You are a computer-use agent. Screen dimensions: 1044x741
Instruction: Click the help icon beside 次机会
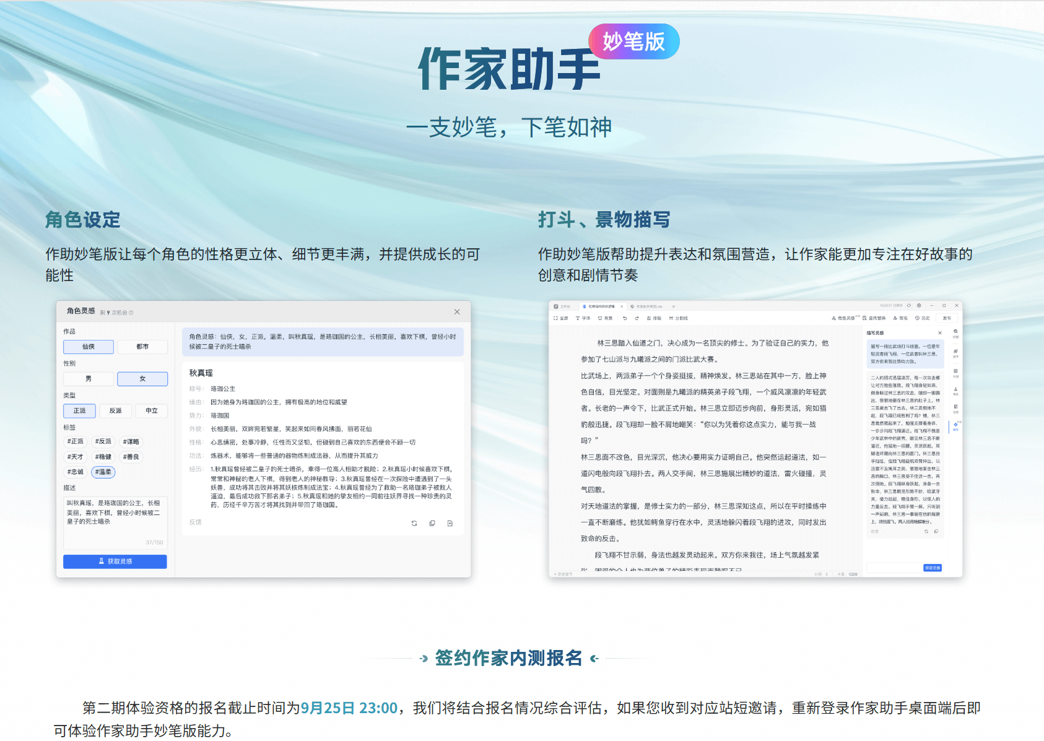(131, 313)
